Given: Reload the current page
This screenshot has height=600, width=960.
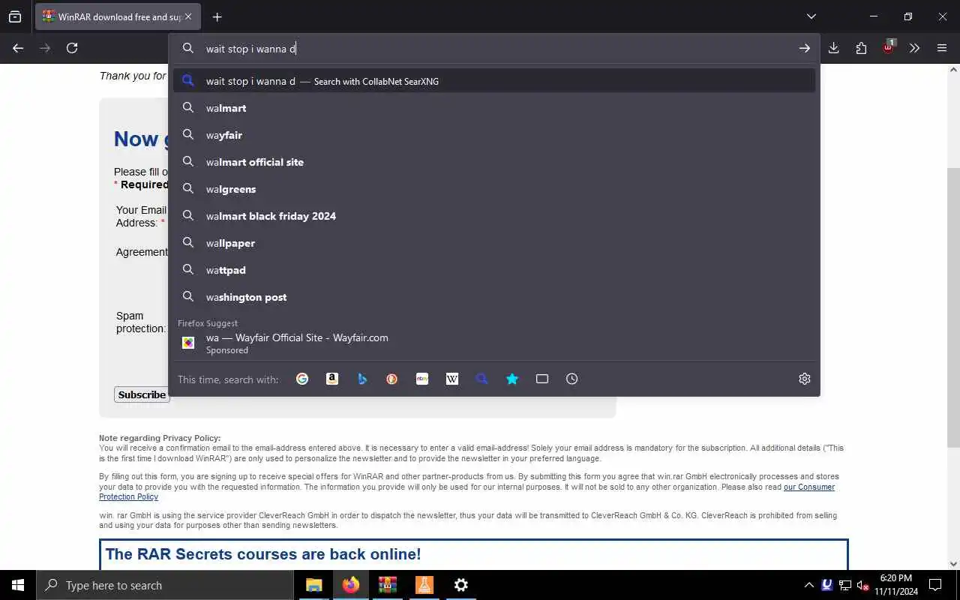Looking at the screenshot, I should point(72,48).
